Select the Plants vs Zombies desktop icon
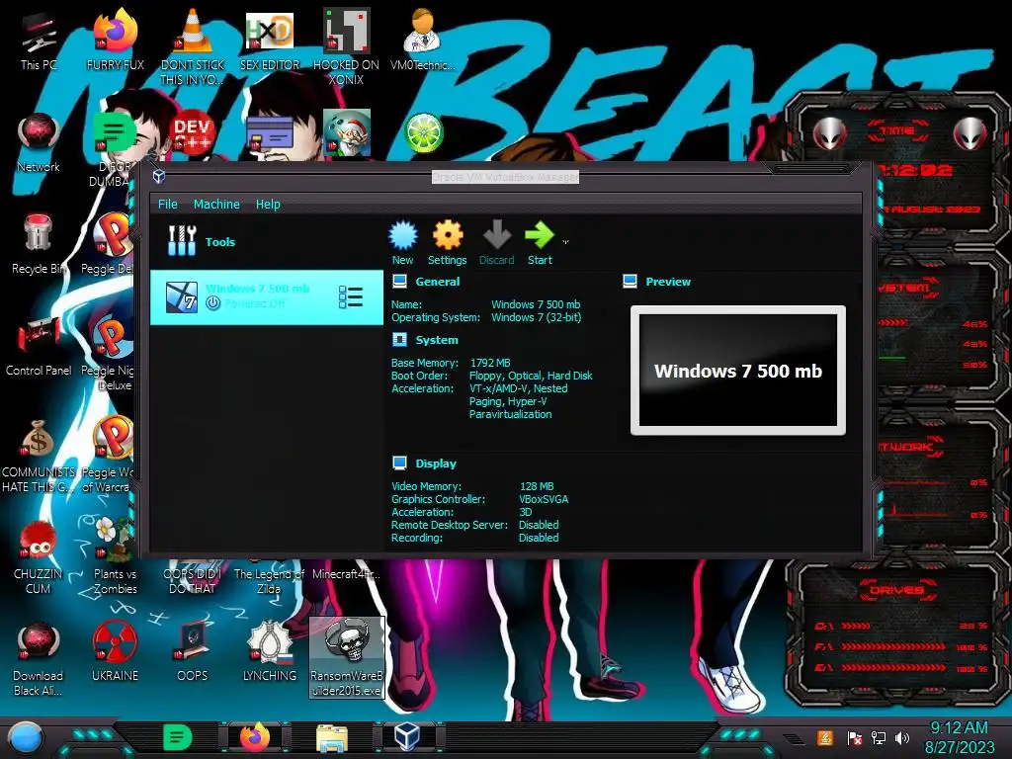Screen dimensions: 1012x759 pos(115,557)
